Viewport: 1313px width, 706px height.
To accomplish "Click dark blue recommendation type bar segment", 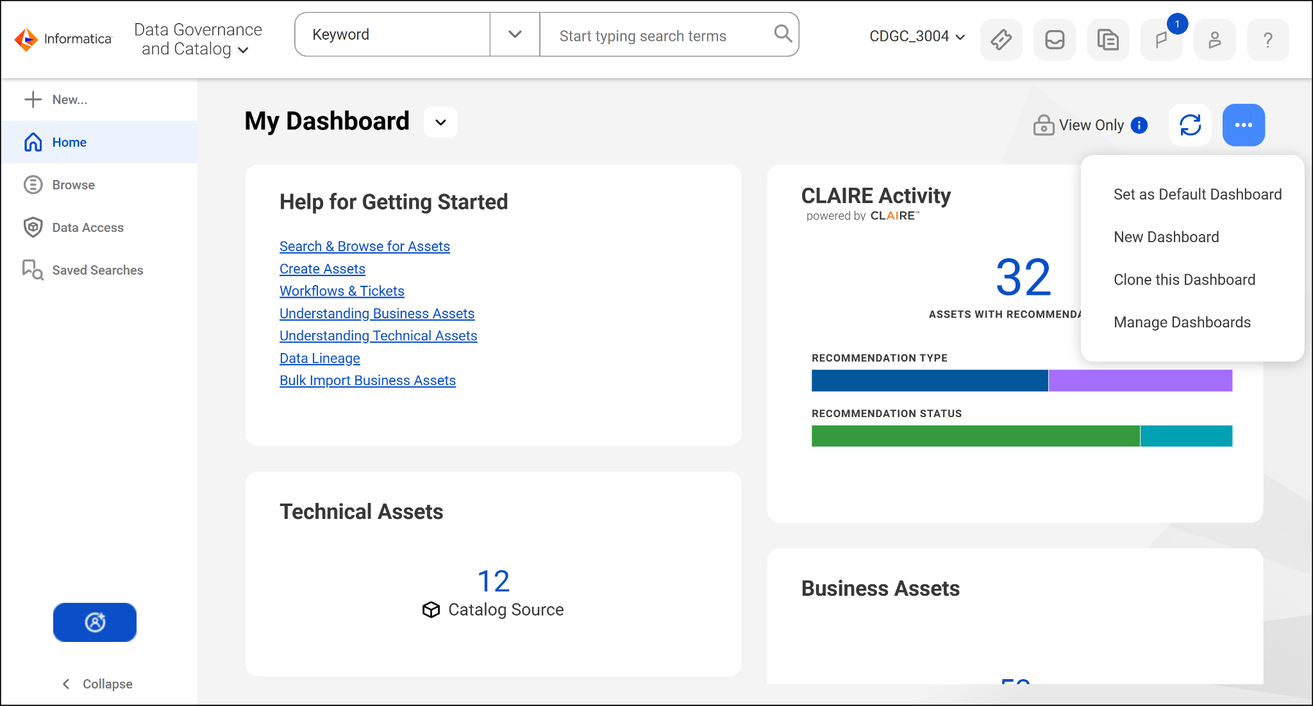I will (930, 381).
